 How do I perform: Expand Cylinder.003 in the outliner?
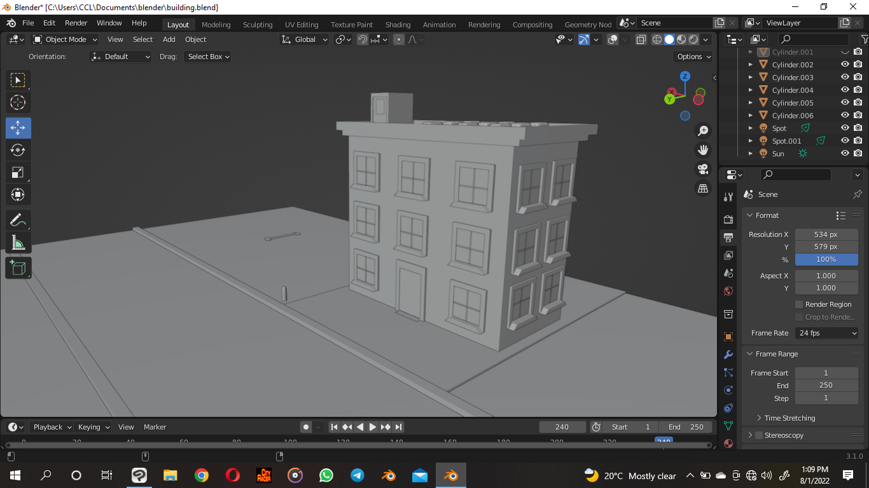tap(751, 78)
